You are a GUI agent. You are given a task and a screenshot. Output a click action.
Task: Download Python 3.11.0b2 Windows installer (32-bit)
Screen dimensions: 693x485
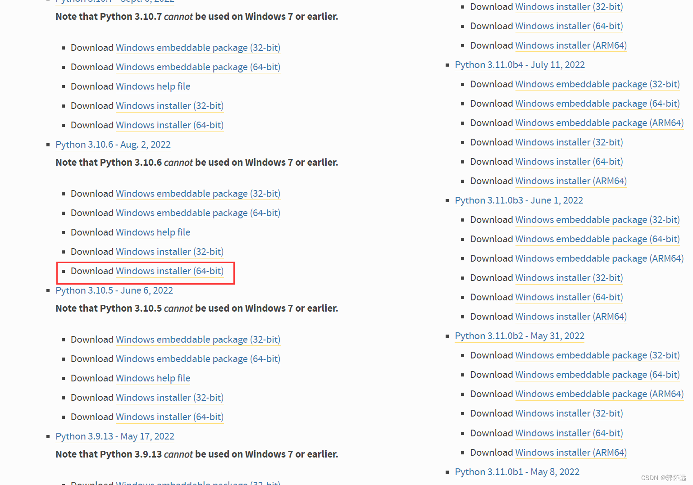coord(569,413)
